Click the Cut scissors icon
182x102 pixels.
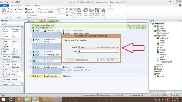coord(8,9)
